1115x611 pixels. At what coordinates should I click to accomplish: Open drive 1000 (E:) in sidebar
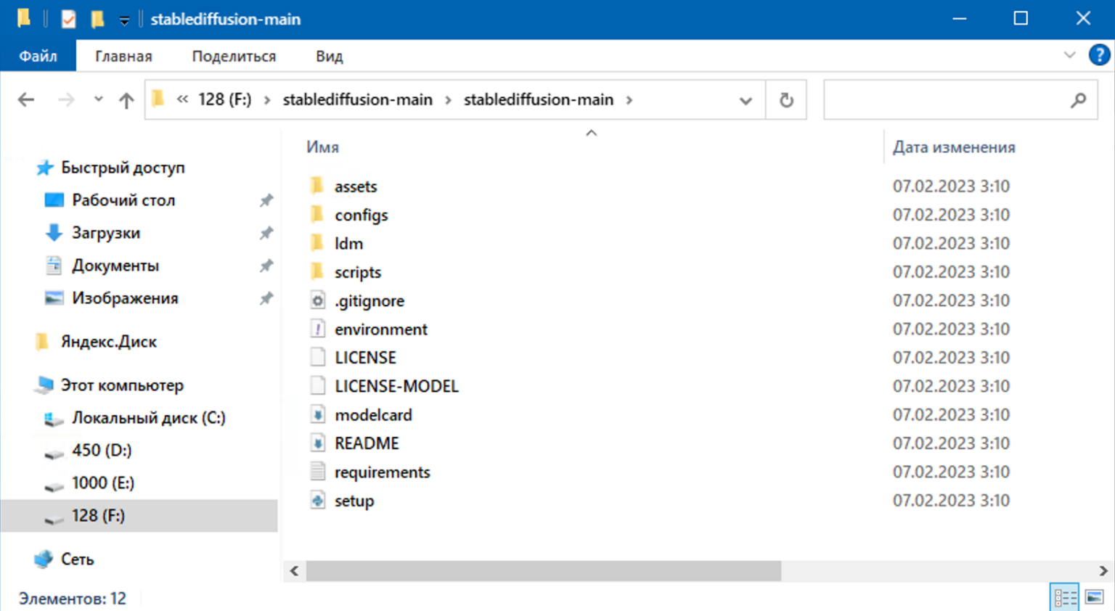point(103,483)
